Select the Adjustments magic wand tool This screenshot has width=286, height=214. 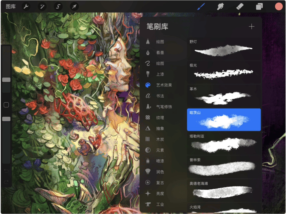(42, 6)
